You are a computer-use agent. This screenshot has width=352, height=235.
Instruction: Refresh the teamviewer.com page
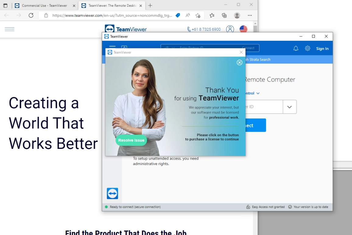[31, 15]
